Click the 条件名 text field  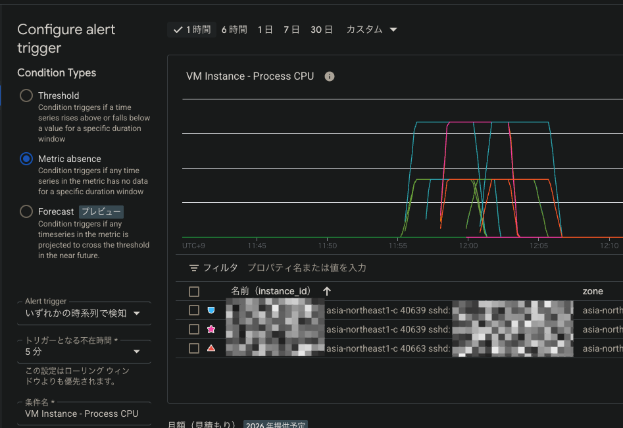point(84,414)
